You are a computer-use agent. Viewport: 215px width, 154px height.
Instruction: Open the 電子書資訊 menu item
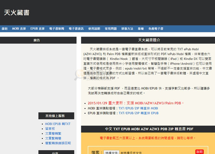tap(76, 29)
